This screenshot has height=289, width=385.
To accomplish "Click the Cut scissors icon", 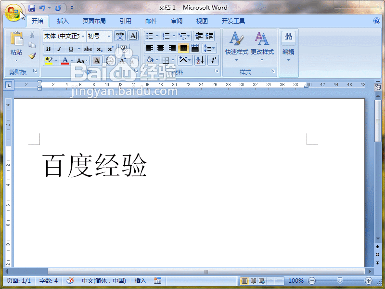I will [x=32, y=35].
